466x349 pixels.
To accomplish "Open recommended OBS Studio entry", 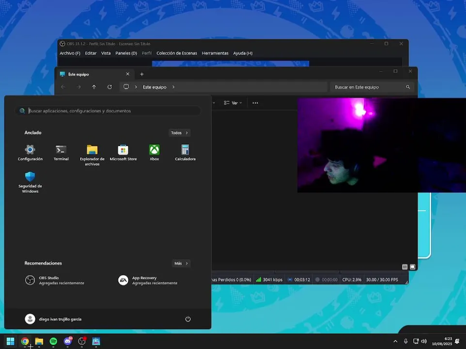I will (55, 280).
